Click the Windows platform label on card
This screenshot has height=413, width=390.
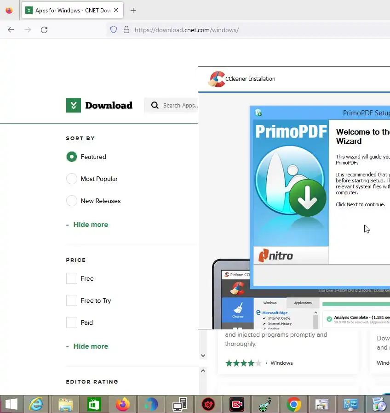(281, 363)
